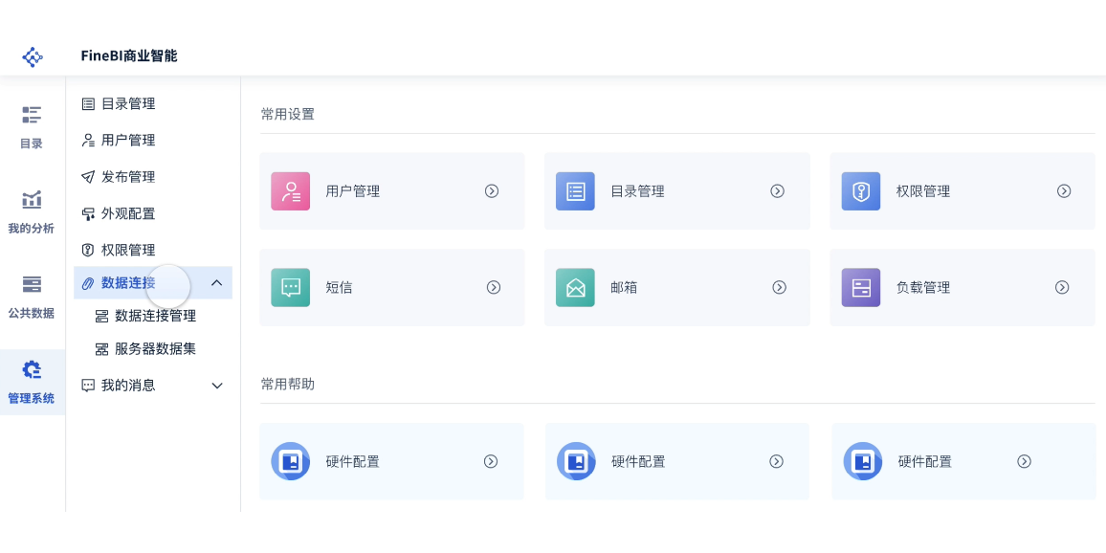Select the 负载管理 card icon
This screenshot has height=553, width=1106.
pos(860,287)
